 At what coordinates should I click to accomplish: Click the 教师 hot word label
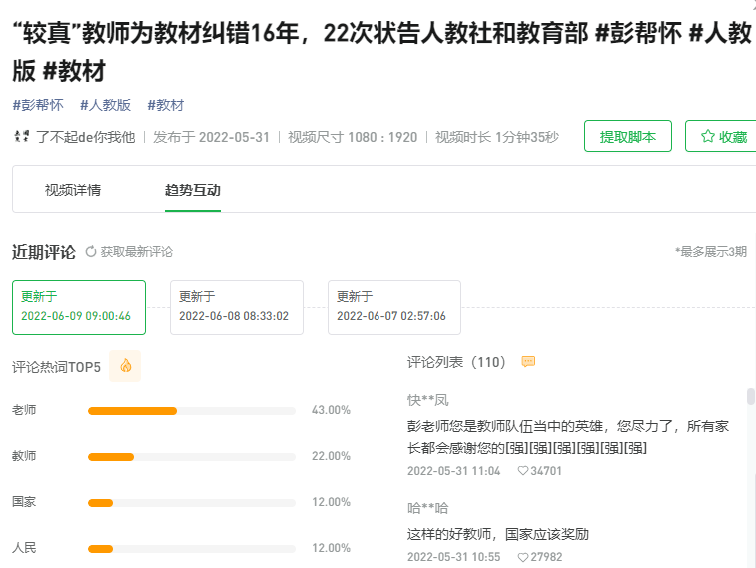tap(24, 456)
